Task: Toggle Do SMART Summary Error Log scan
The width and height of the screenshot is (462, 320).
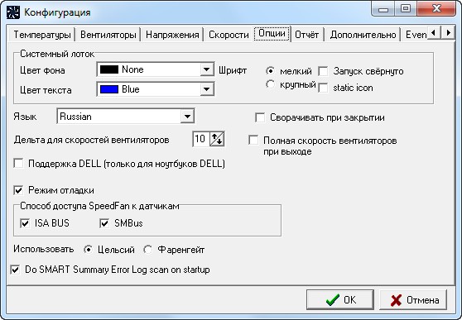Action: [15, 270]
